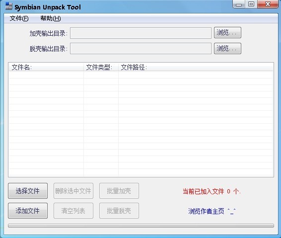The width and height of the screenshot is (281, 238).
Task: Sort by the 文件路径 column header
Action: (x=196, y=67)
